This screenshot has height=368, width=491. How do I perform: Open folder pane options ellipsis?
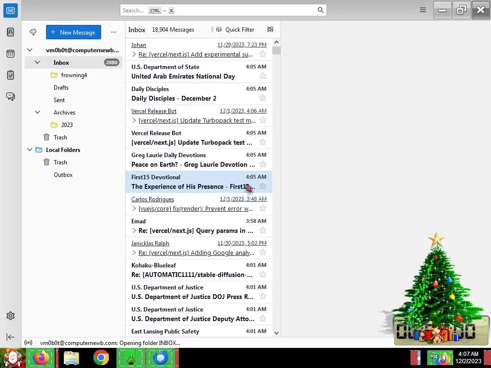click(114, 32)
